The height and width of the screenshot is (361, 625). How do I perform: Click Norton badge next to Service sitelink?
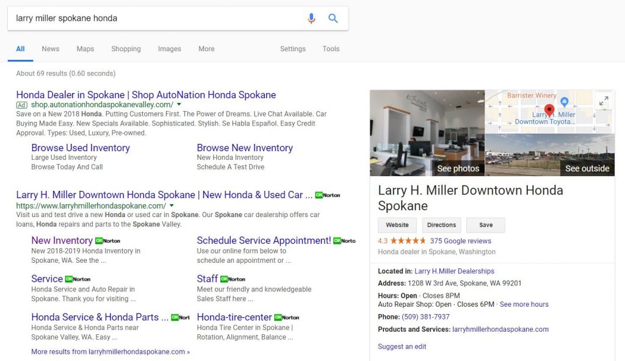(78, 279)
